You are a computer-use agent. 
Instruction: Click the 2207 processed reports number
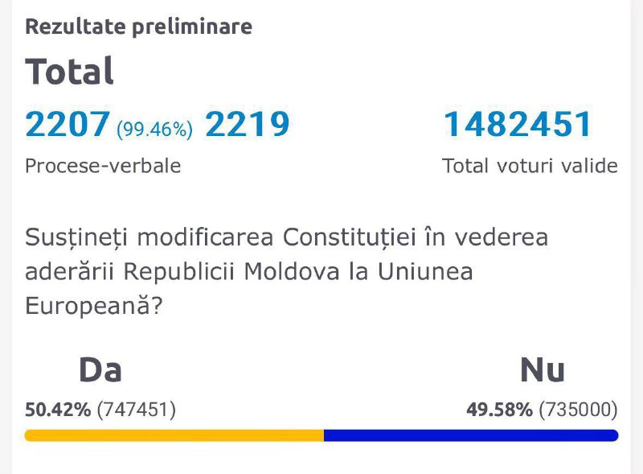pyautogui.click(x=68, y=124)
